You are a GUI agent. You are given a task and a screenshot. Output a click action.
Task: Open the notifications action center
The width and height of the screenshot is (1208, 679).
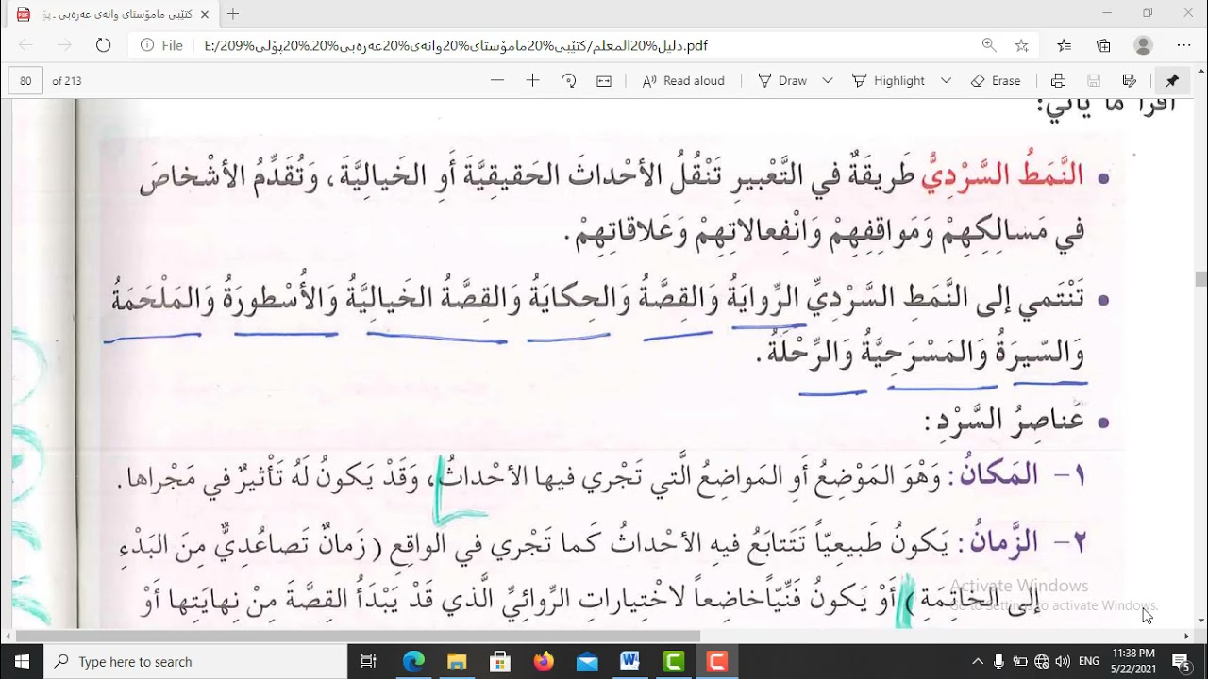click(x=1181, y=661)
